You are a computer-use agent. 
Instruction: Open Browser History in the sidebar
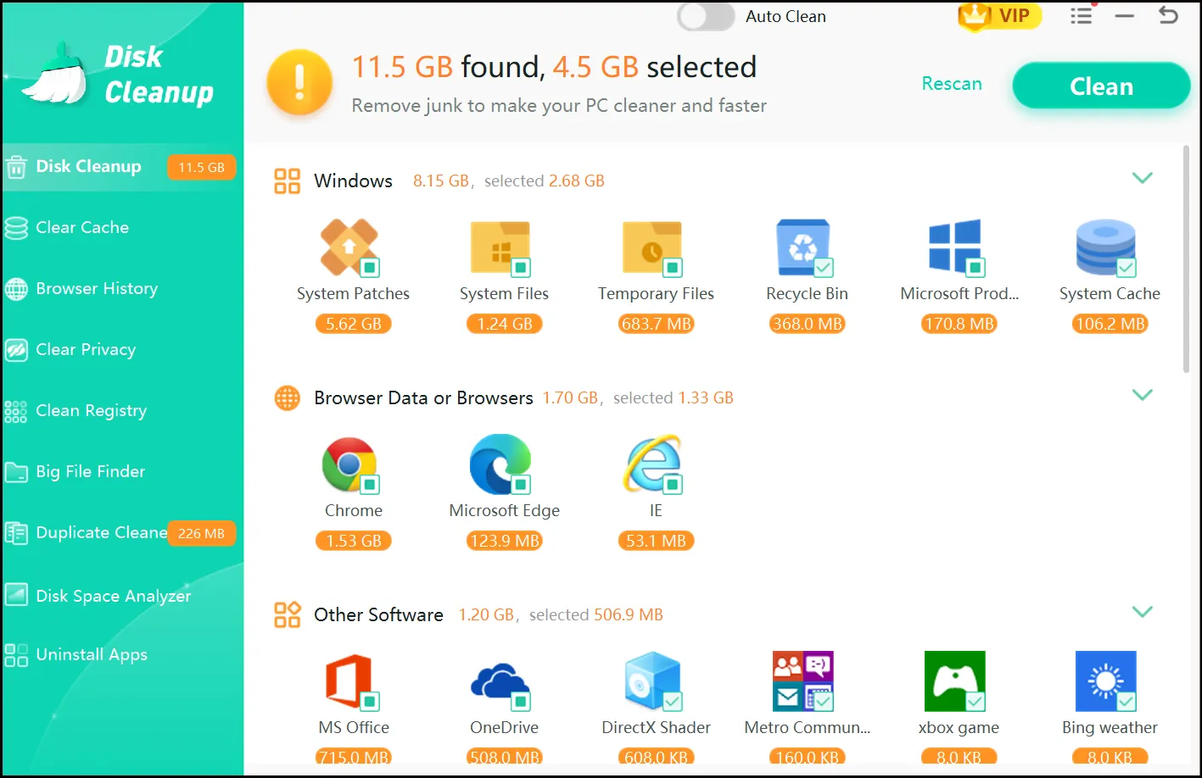122,289
